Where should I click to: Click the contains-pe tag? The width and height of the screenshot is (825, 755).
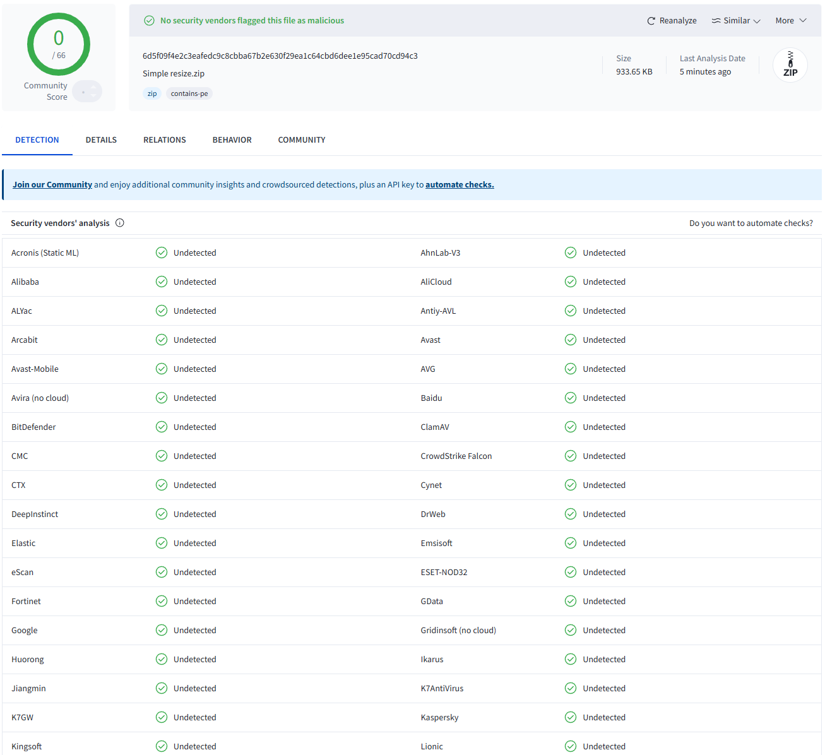point(189,93)
